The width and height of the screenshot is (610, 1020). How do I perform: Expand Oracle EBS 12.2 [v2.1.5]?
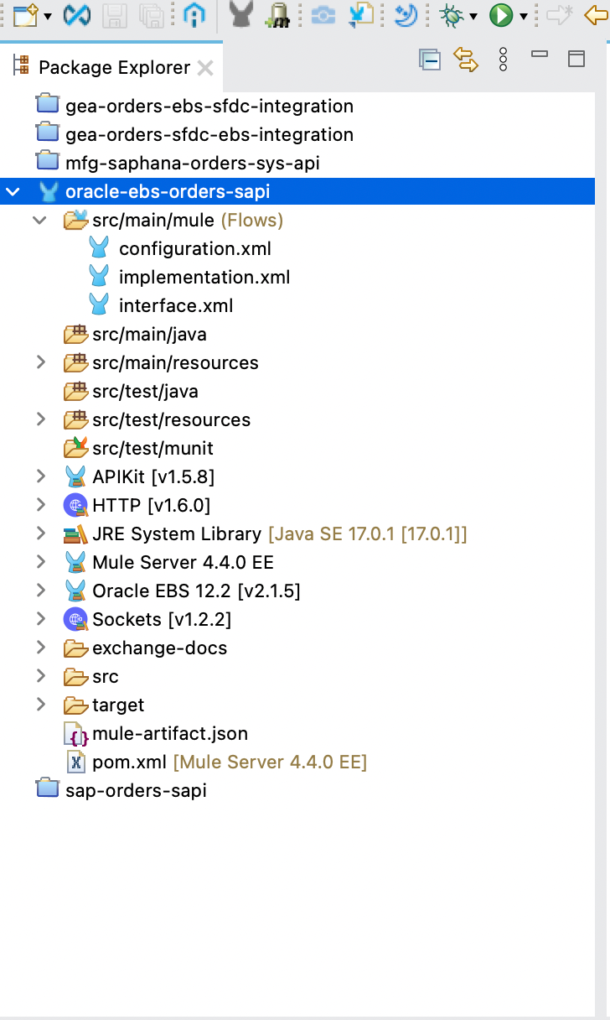pos(40,591)
